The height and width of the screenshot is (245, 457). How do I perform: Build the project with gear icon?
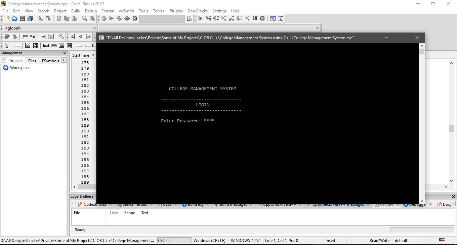(x=104, y=19)
